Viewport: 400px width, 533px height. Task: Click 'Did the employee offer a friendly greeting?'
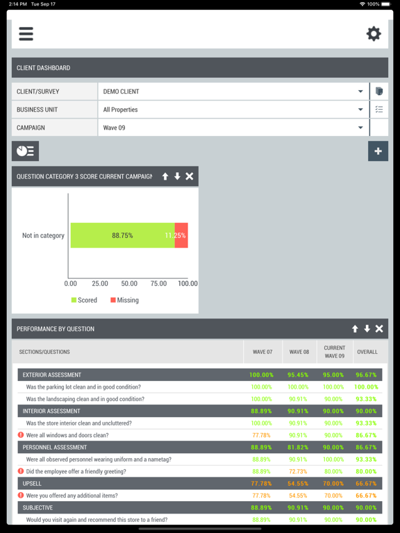coord(76,471)
